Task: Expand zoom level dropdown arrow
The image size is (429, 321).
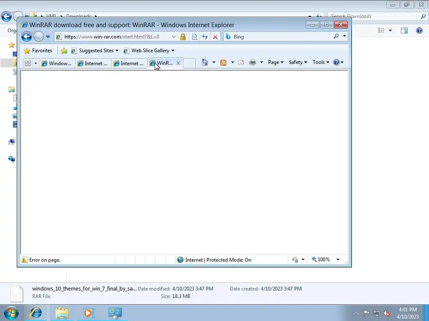Action: click(338, 260)
